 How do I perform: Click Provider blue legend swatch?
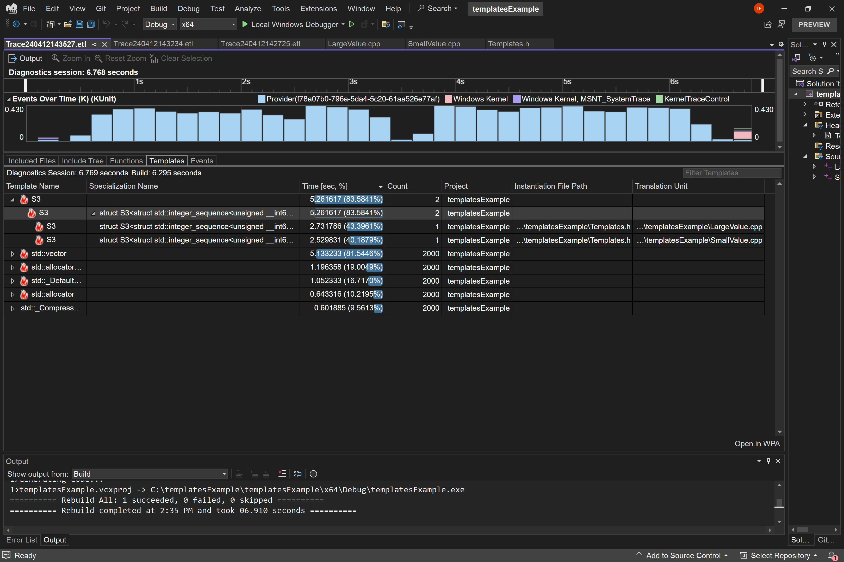click(262, 99)
